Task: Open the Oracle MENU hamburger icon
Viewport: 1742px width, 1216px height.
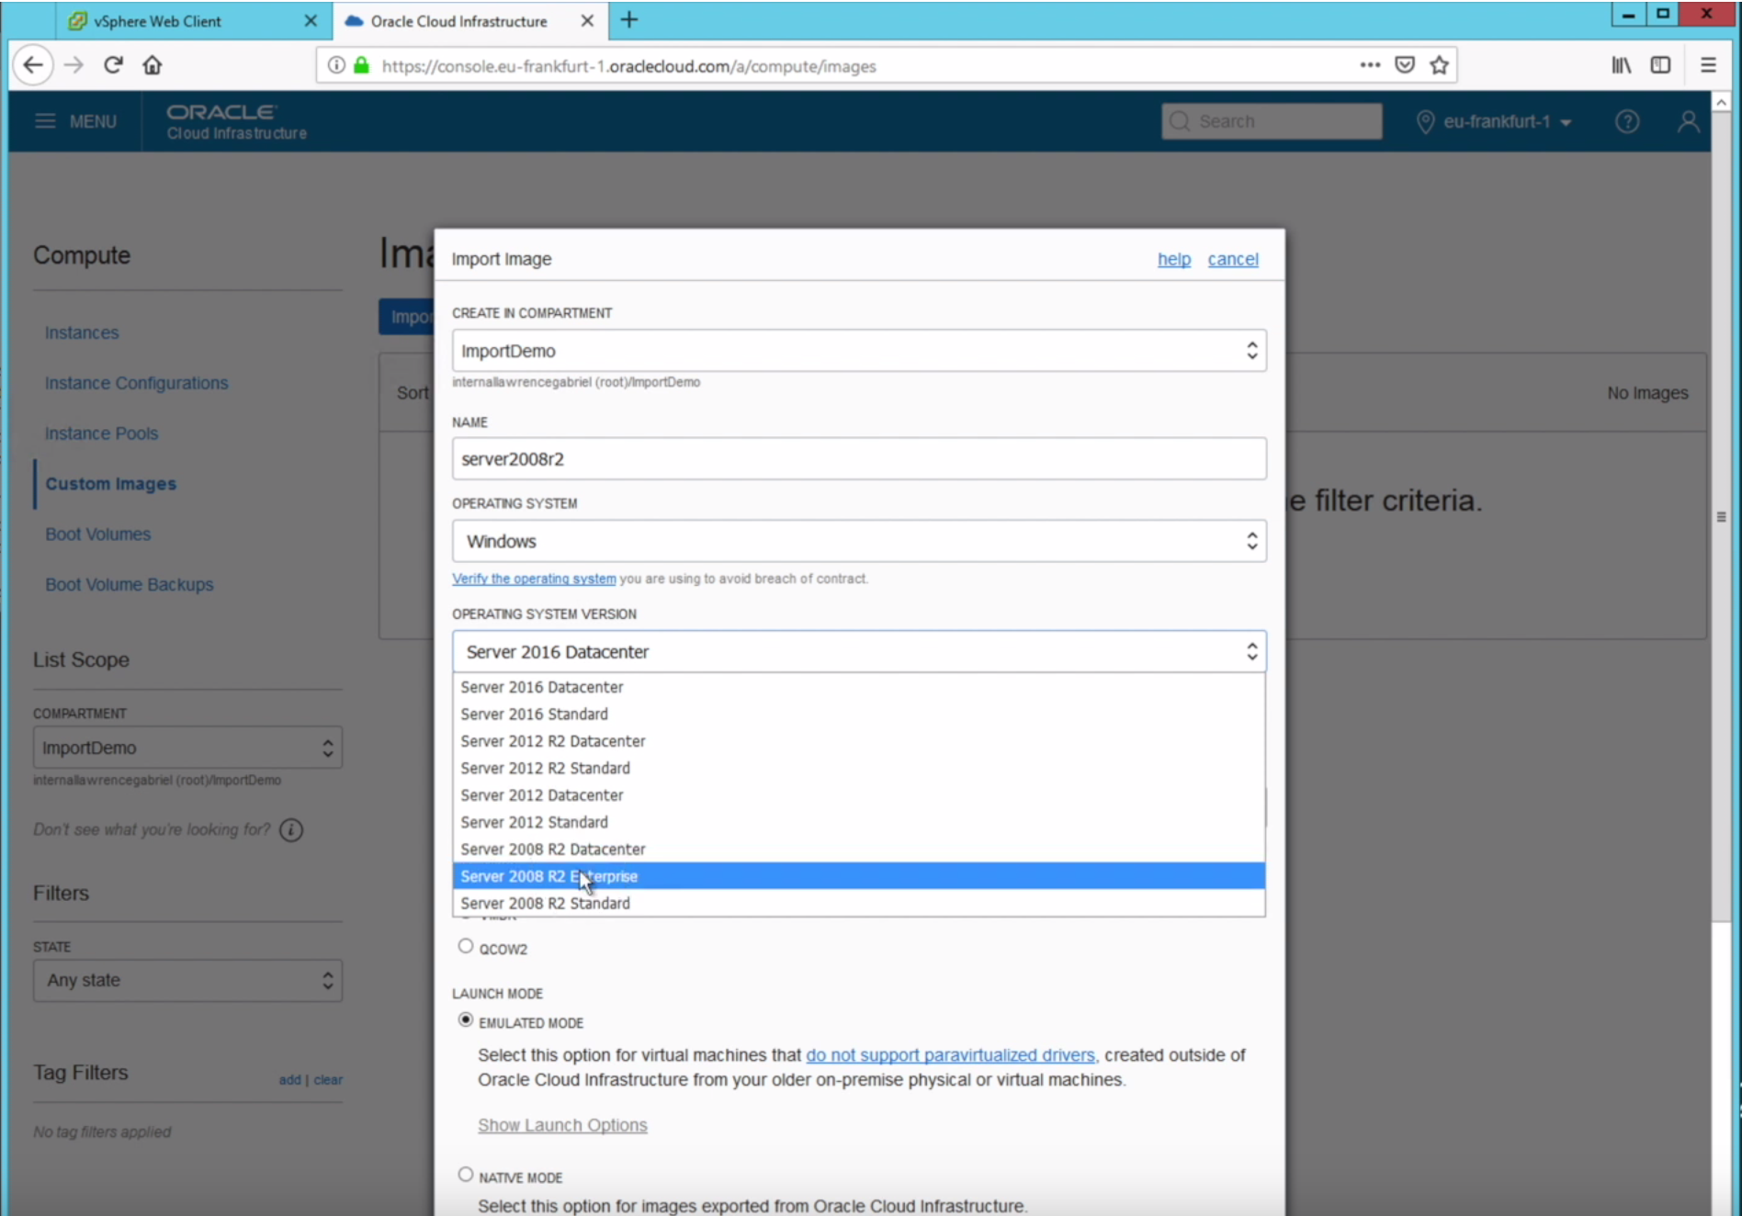Action: click(x=45, y=121)
